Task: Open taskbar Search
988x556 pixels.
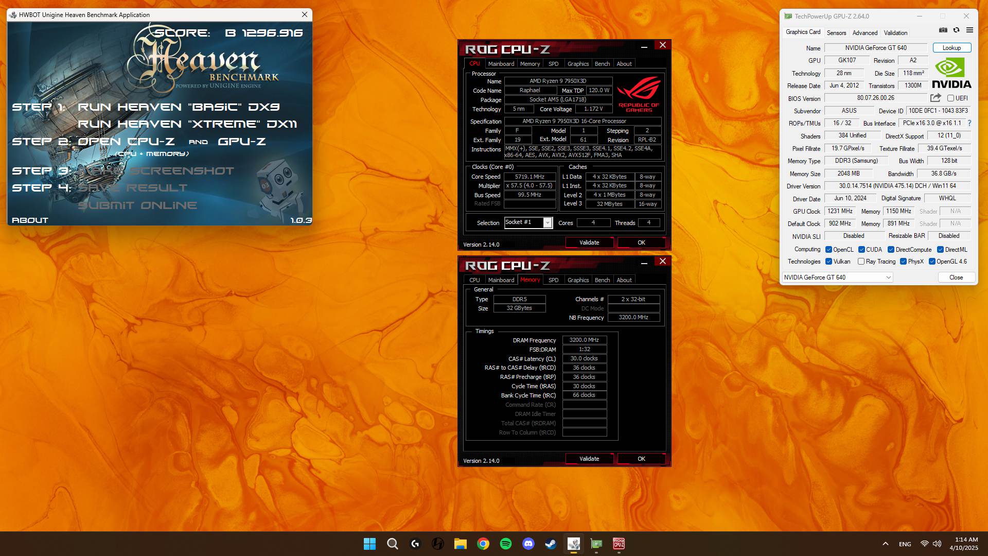Action: click(x=393, y=544)
